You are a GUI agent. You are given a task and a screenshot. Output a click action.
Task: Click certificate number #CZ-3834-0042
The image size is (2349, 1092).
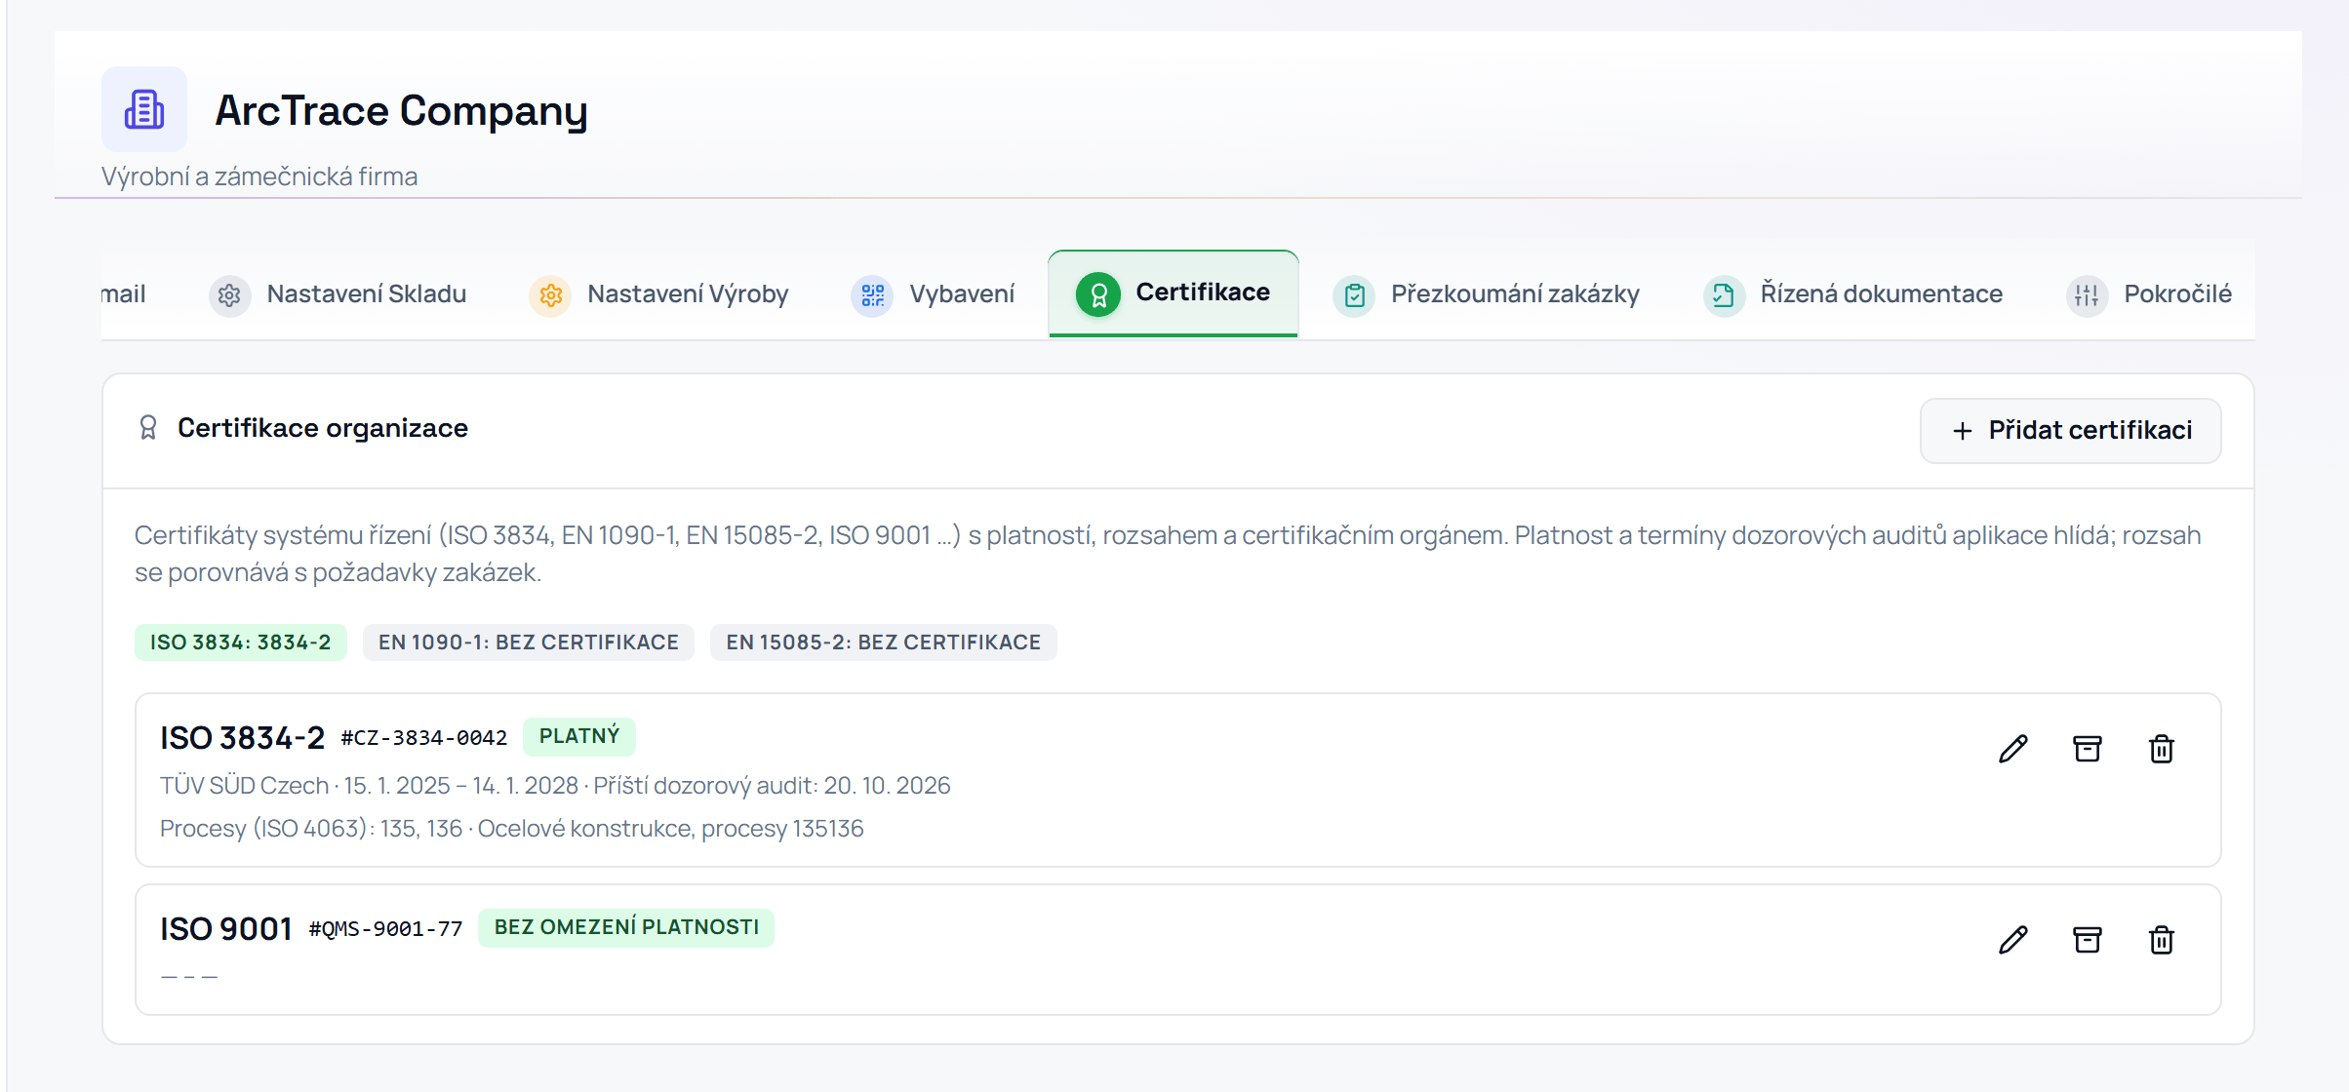coord(424,738)
